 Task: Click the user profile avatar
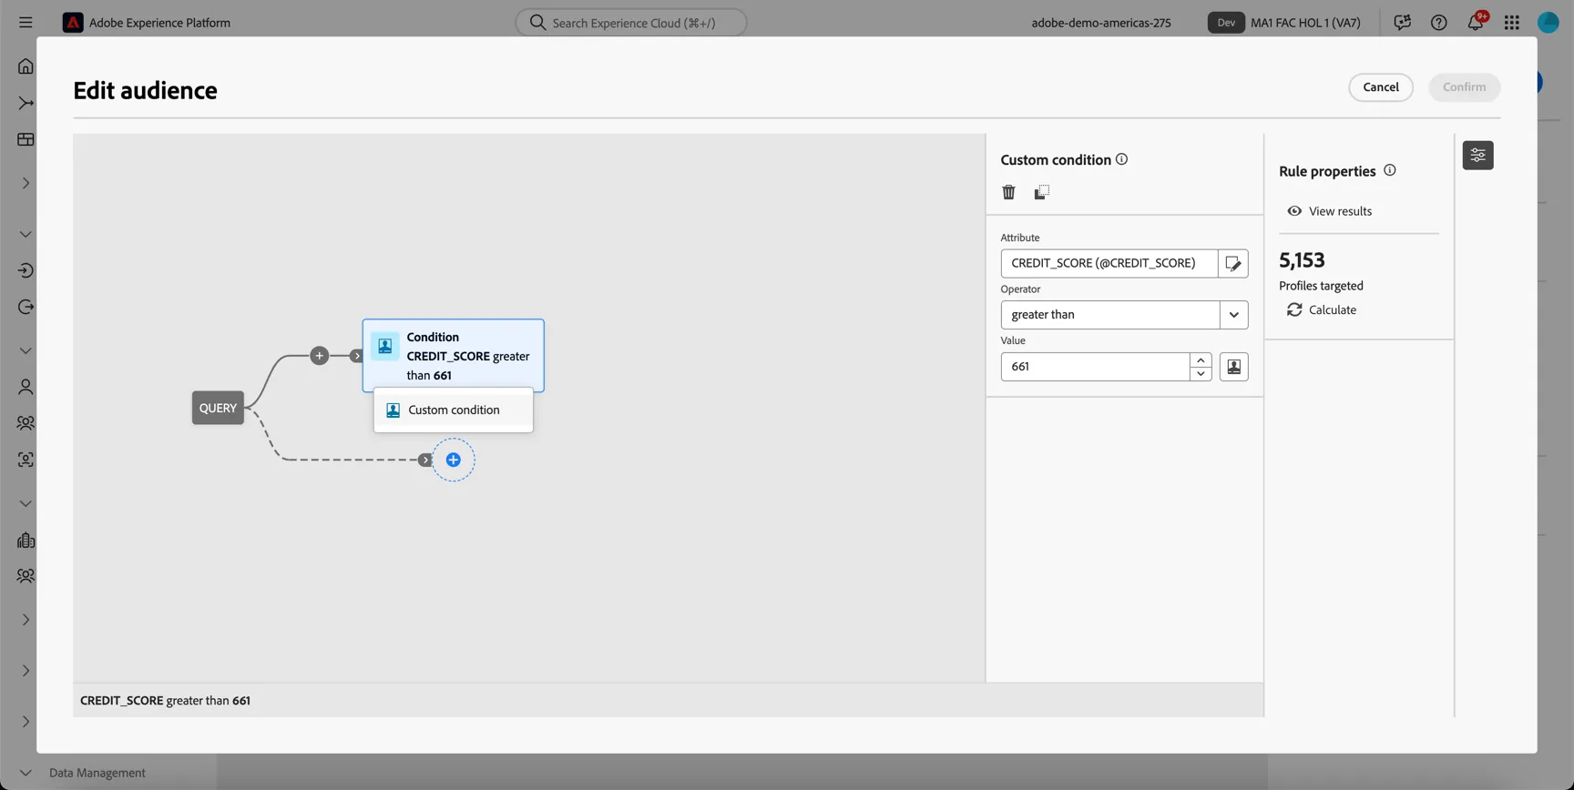[x=1548, y=23]
